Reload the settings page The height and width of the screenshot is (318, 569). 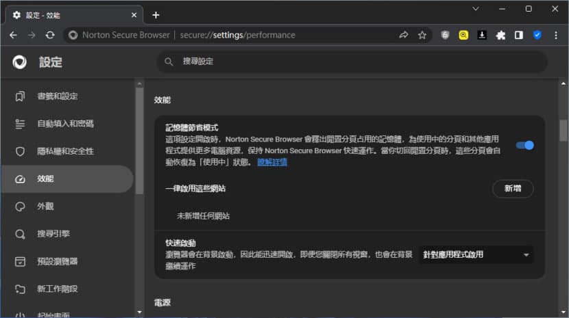(50, 35)
